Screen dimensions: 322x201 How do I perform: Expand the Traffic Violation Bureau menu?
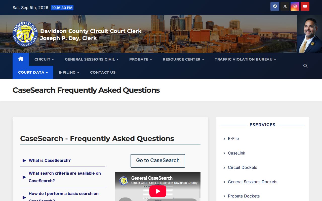[x=245, y=59]
